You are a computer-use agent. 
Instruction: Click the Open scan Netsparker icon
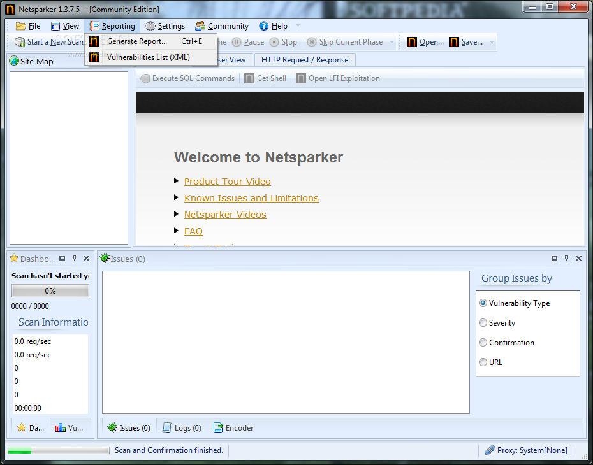(x=412, y=42)
